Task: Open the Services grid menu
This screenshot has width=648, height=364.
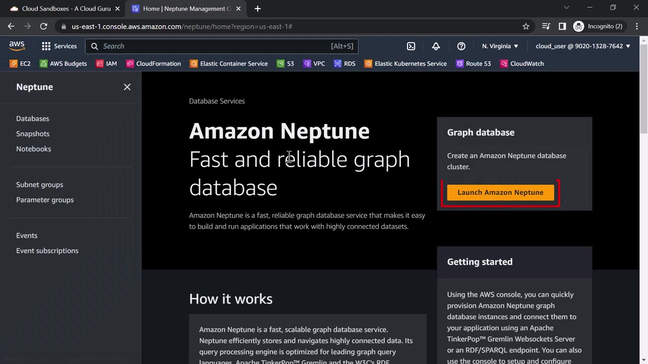Action: click(x=59, y=46)
